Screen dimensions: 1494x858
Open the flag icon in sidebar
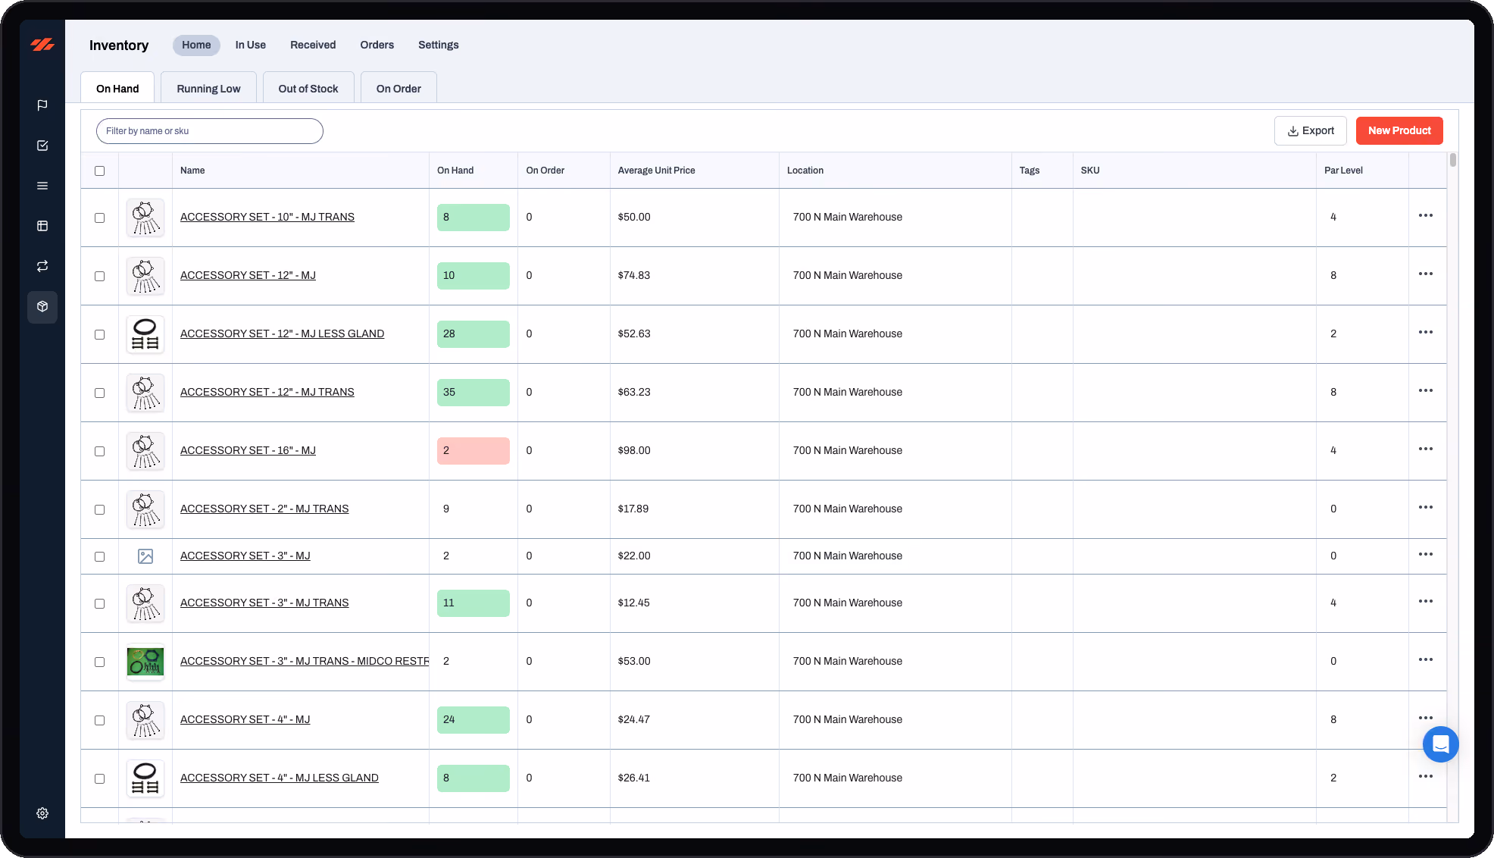pos(42,105)
